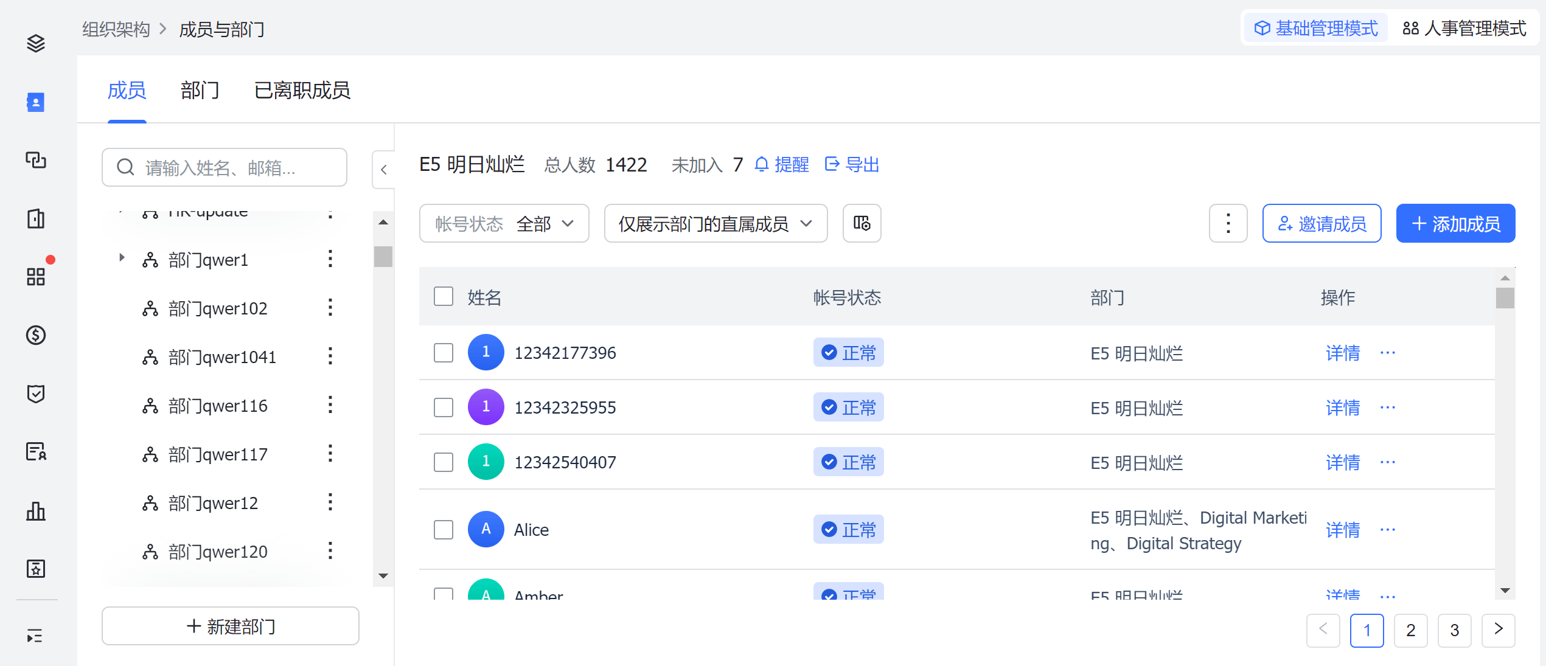
Task: Open the contacts address book sidebar icon
Action: pyautogui.click(x=36, y=102)
